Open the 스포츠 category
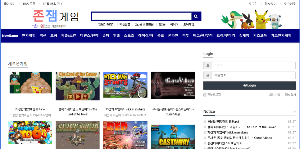300x149 pixels. click(x=129, y=36)
